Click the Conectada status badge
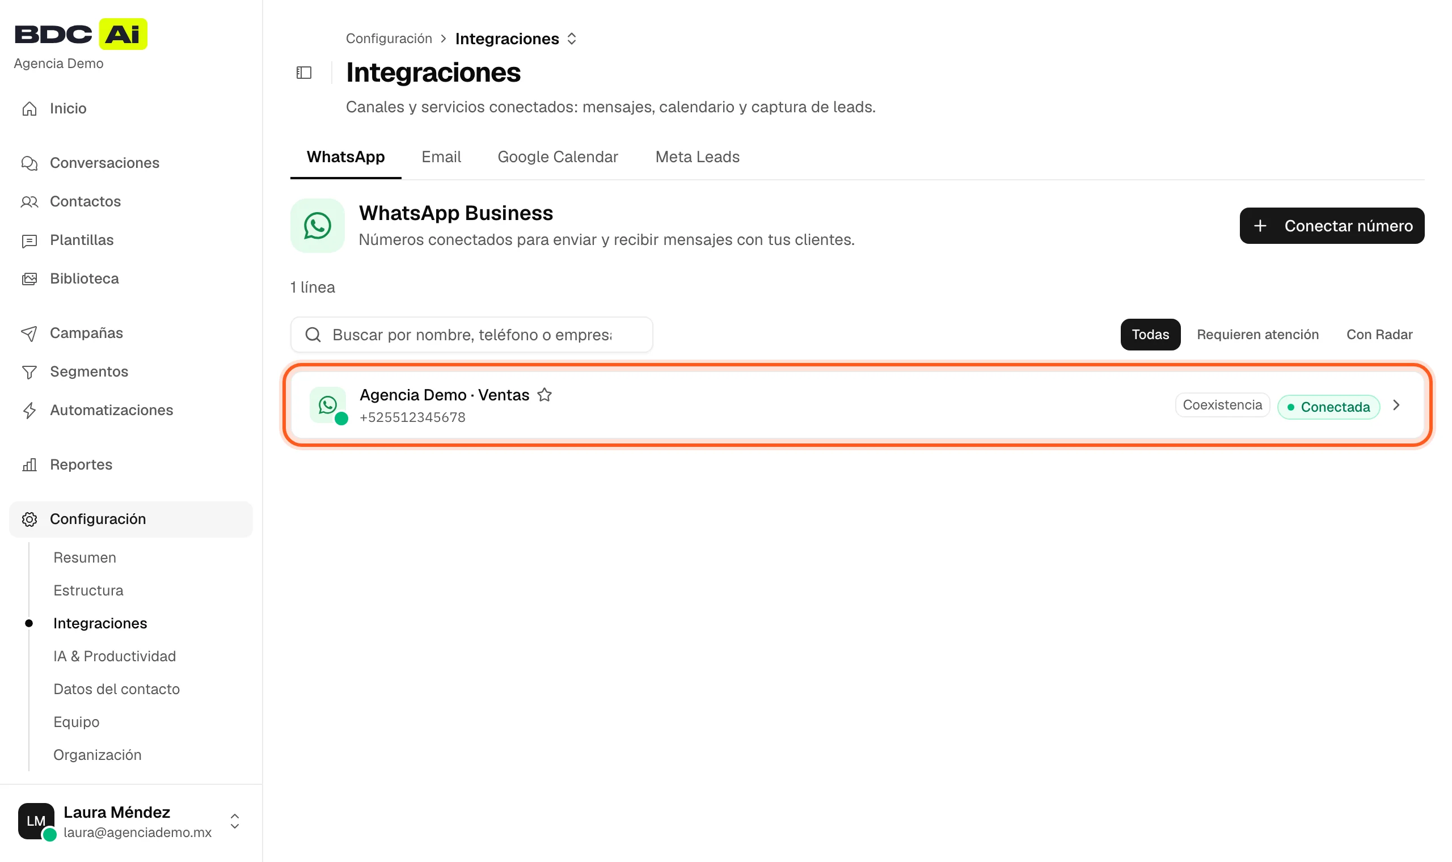The height and width of the screenshot is (862, 1452). click(1329, 407)
